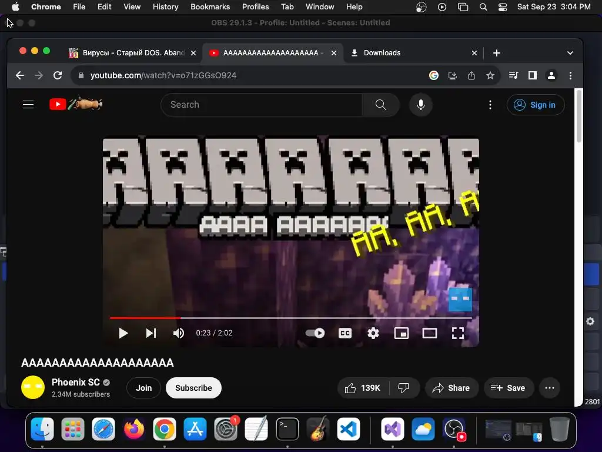Image resolution: width=602 pixels, height=452 pixels.
Task: Click the YouTube logo home link
Action: point(76,104)
